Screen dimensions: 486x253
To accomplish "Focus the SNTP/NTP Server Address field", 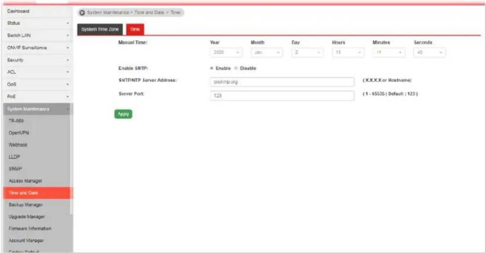I will pos(282,82).
